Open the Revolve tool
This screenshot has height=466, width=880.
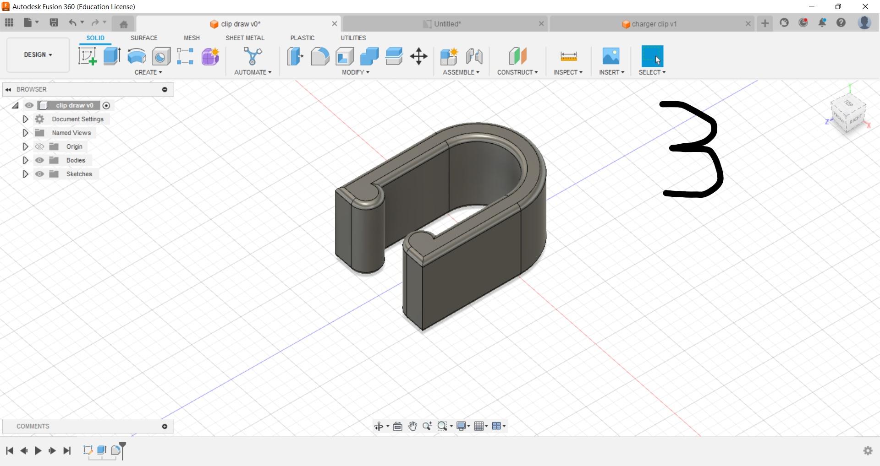point(136,56)
